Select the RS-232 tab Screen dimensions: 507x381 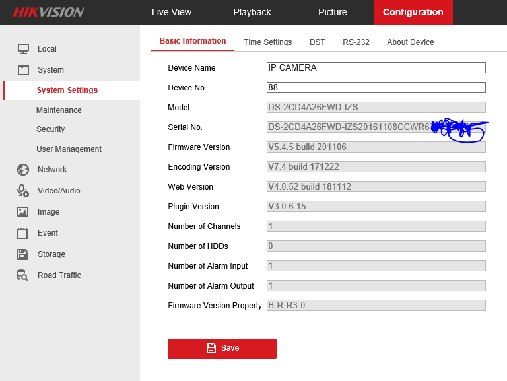click(x=356, y=42)
